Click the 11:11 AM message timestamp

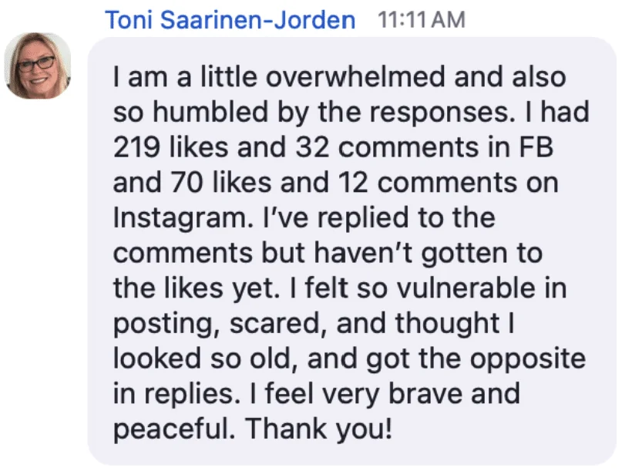(x=422, y=19)
